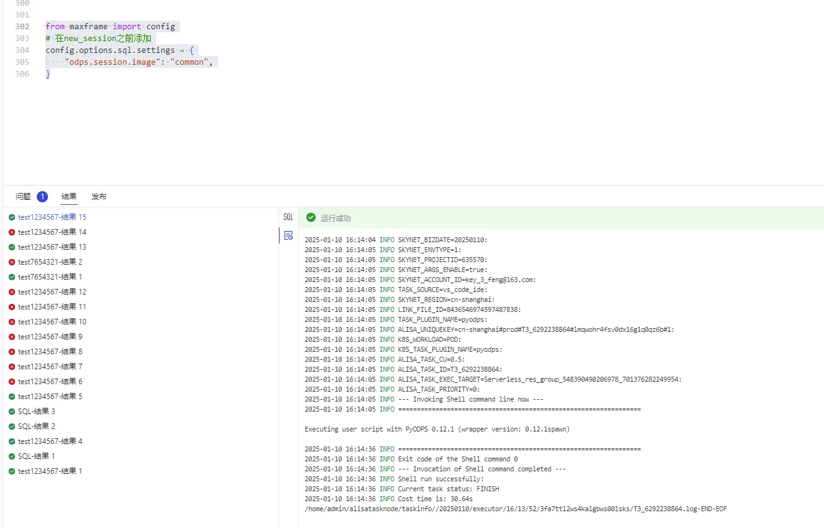This screenshot has height=528, width=824.
Task: Select result test7654321-结果 2
Action: click(x=50, y=262)
